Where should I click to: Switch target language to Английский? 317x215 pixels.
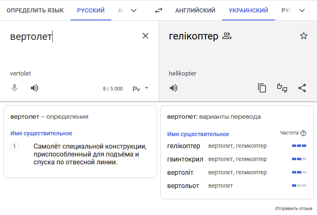195,10
